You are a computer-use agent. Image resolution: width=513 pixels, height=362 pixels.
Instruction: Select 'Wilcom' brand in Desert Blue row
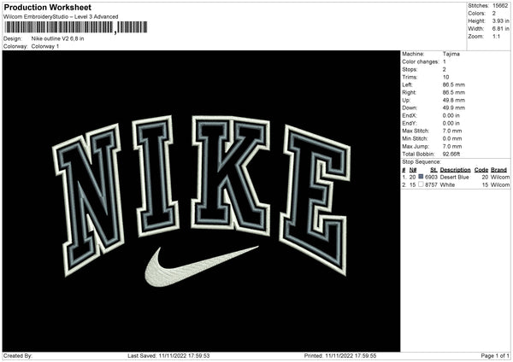point(500,177)
